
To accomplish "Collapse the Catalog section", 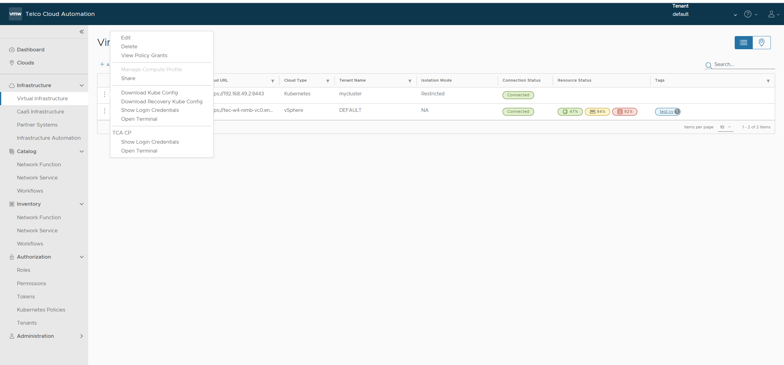I will pyautogui.click(x=81, y=151).
